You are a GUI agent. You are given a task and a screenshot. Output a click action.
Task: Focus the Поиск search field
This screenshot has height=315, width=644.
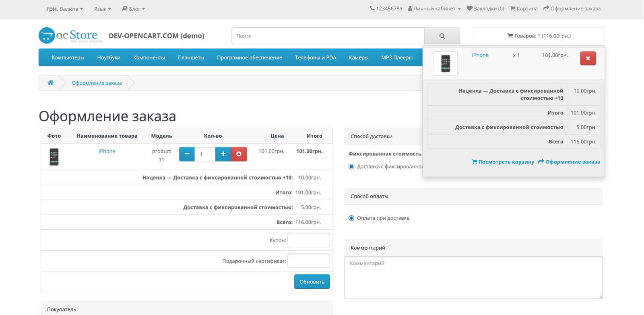point(328,36)
